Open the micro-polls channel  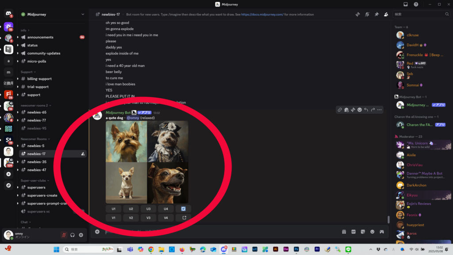pos(52,61)
